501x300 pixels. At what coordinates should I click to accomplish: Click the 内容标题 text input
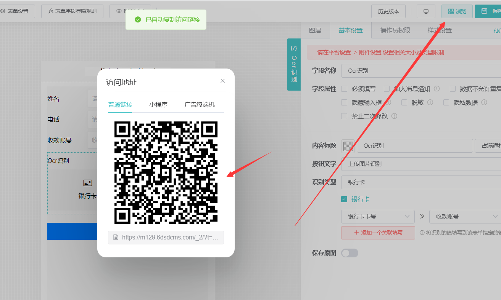(415, 146)
